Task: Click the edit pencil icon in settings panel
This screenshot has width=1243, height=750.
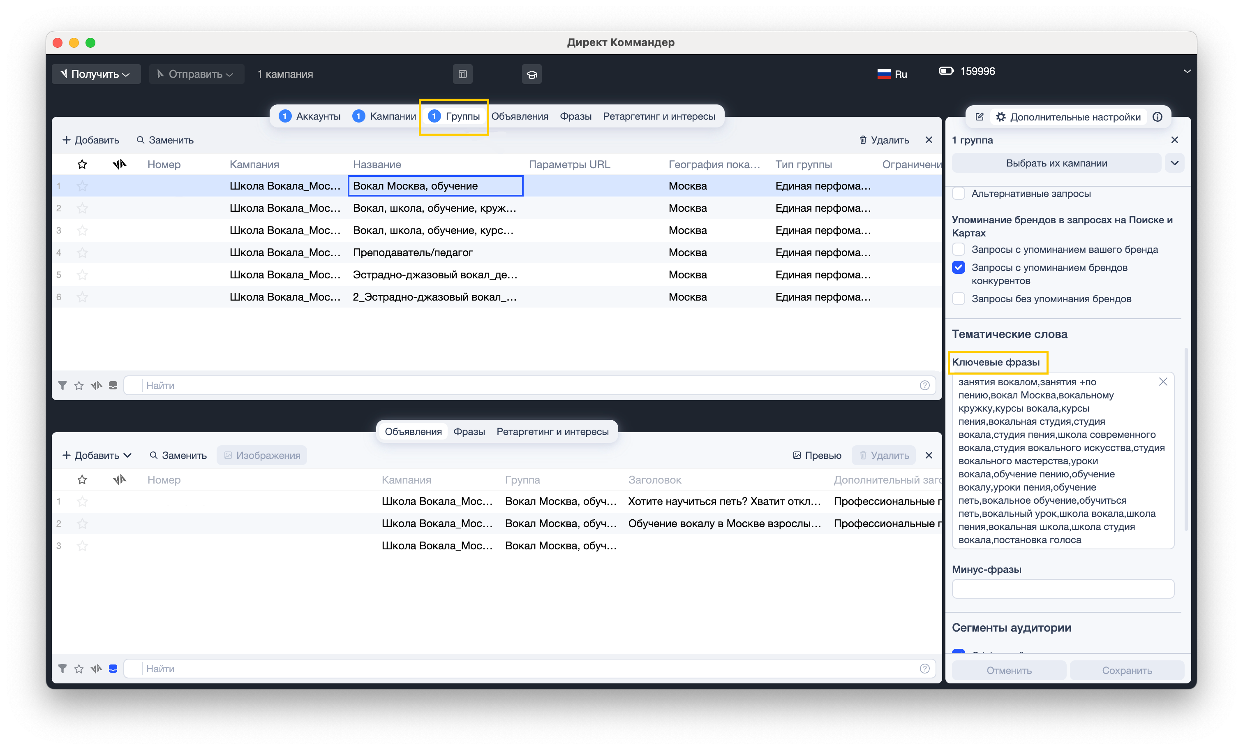Action: [979, 117]
